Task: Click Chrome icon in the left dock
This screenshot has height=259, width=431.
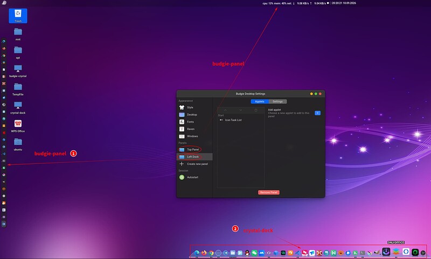Action: [4, 55]
